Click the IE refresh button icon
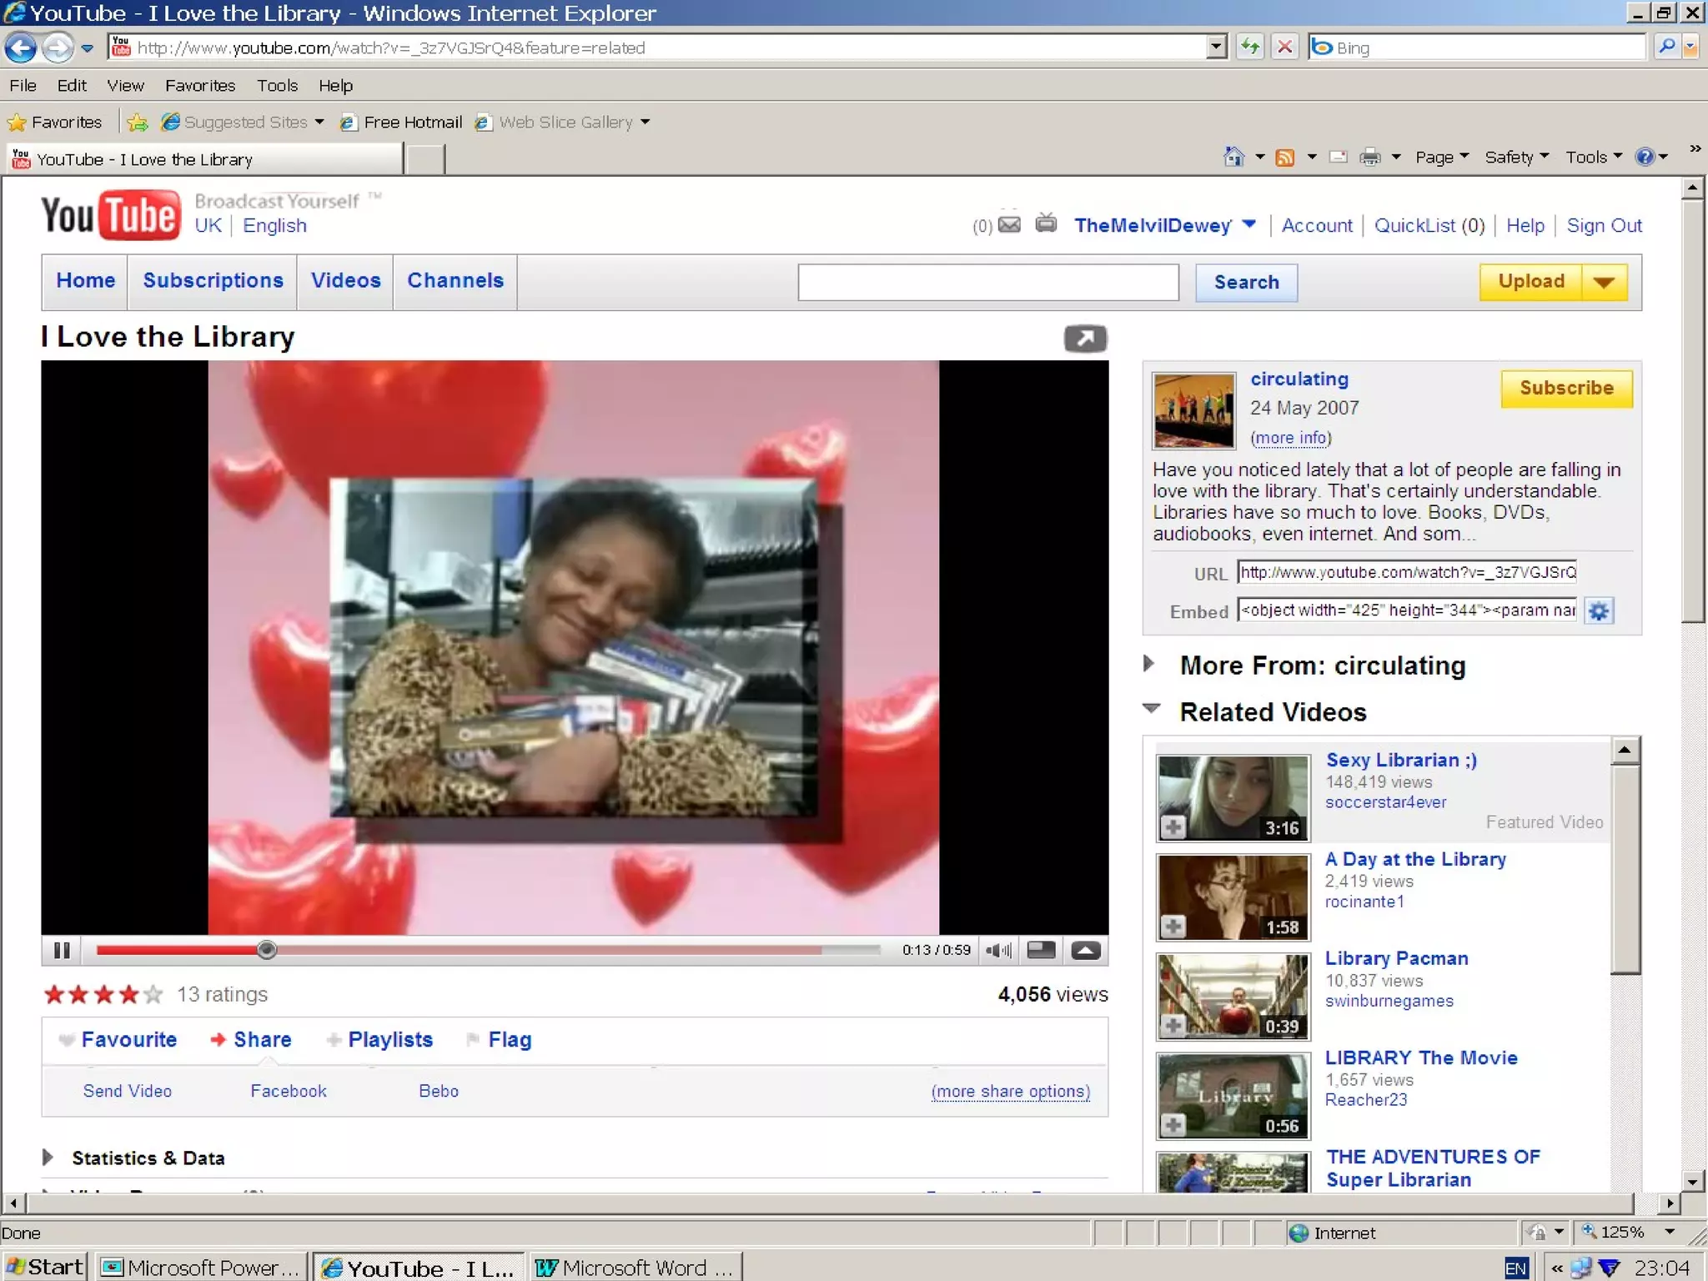Image resolution: width=1708 pixels, height=1281 pixels. 1249,48
